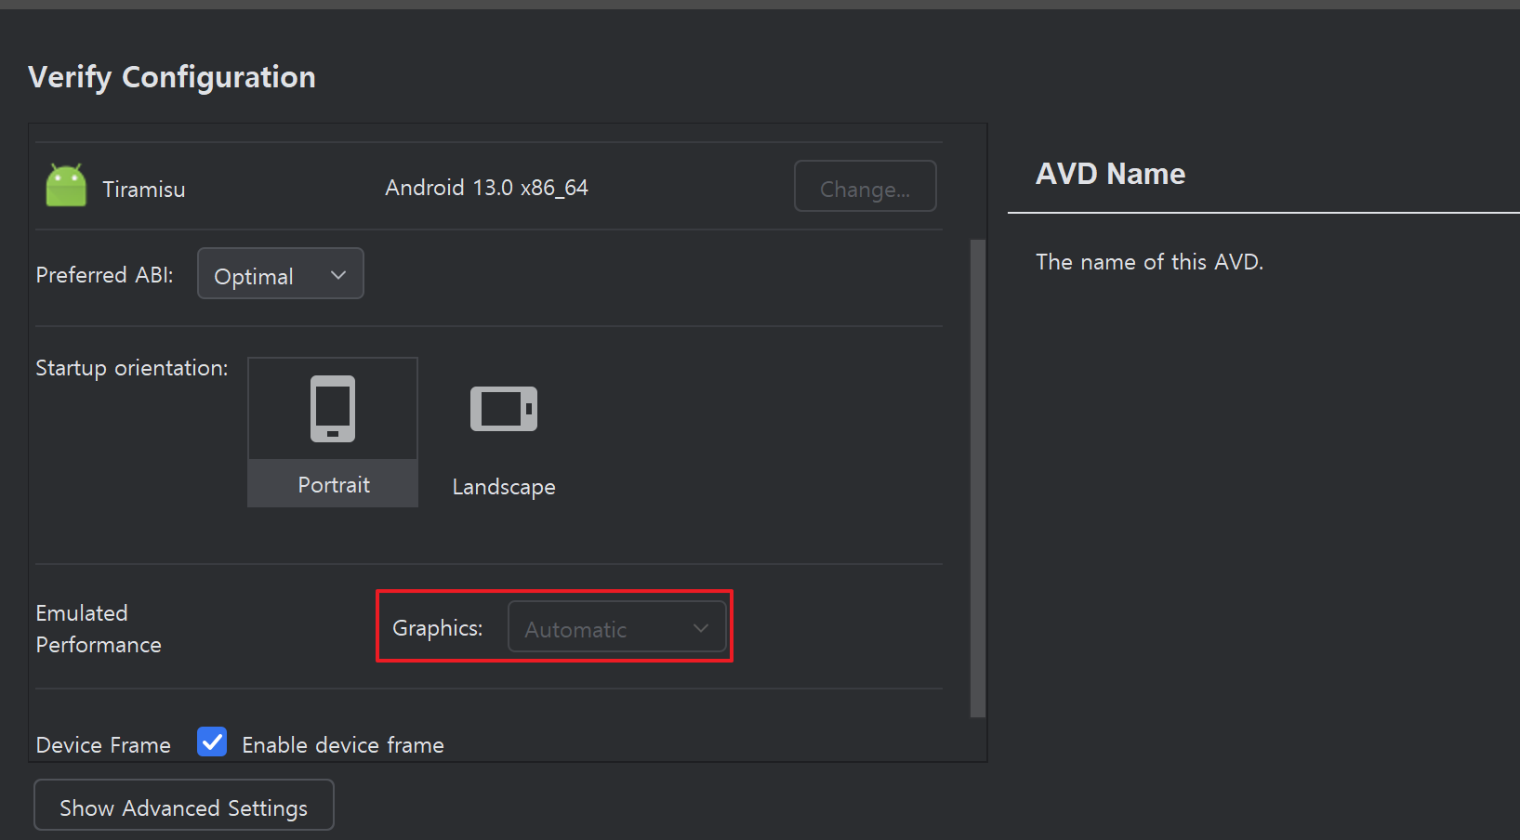Click the configuration panel vertical scrollbar
Screen dimensions: 1520x840
coord(977,479)
